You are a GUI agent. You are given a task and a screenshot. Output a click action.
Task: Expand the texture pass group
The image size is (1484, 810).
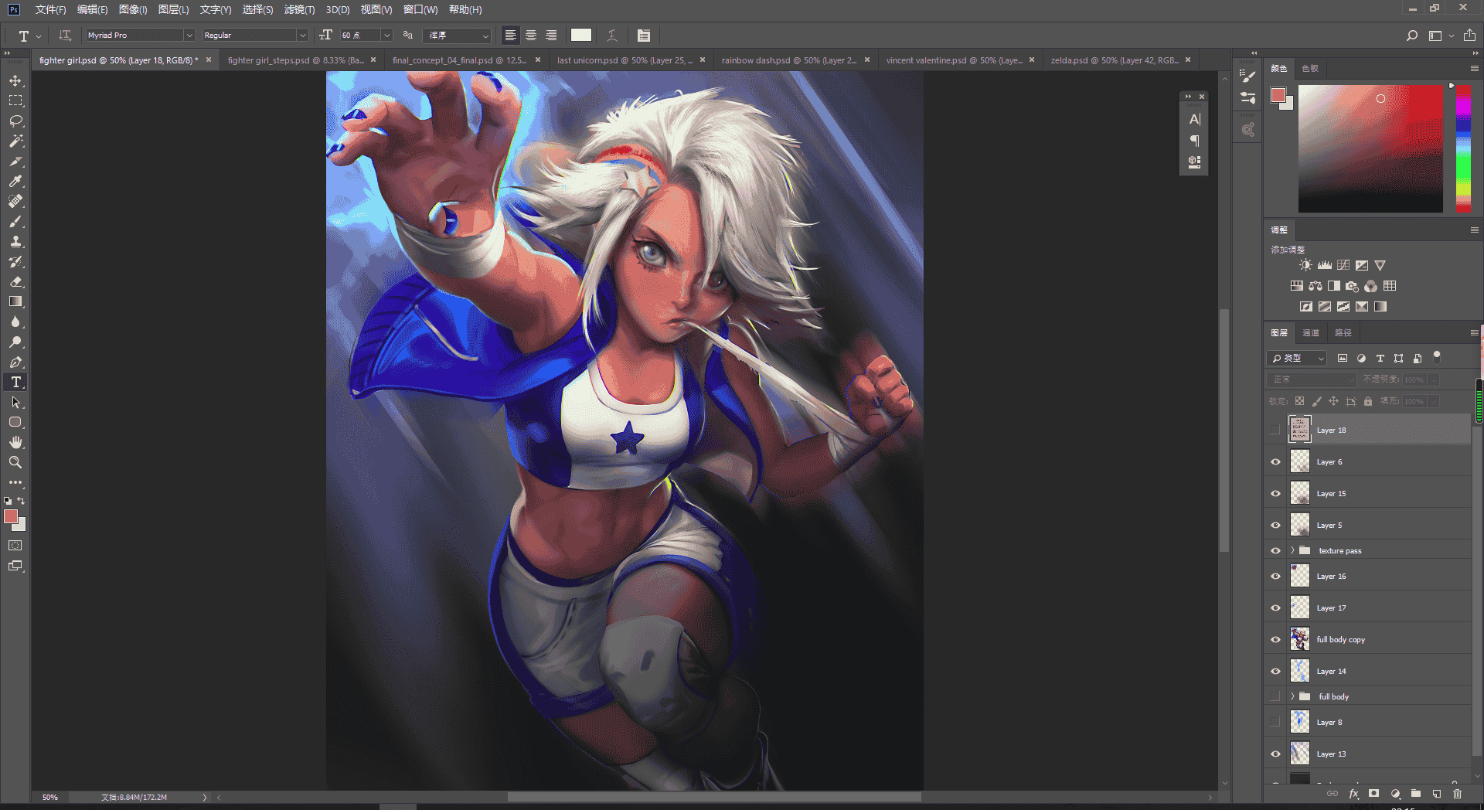coord(1292,551)
